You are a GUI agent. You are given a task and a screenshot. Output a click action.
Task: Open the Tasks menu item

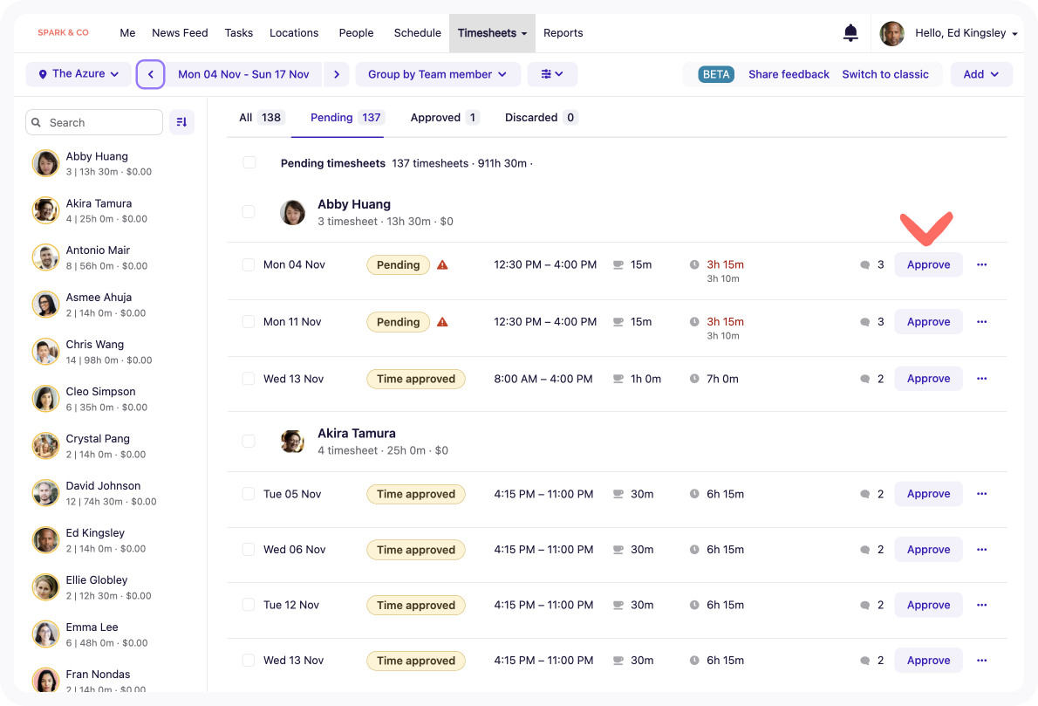tap(238, 33)
